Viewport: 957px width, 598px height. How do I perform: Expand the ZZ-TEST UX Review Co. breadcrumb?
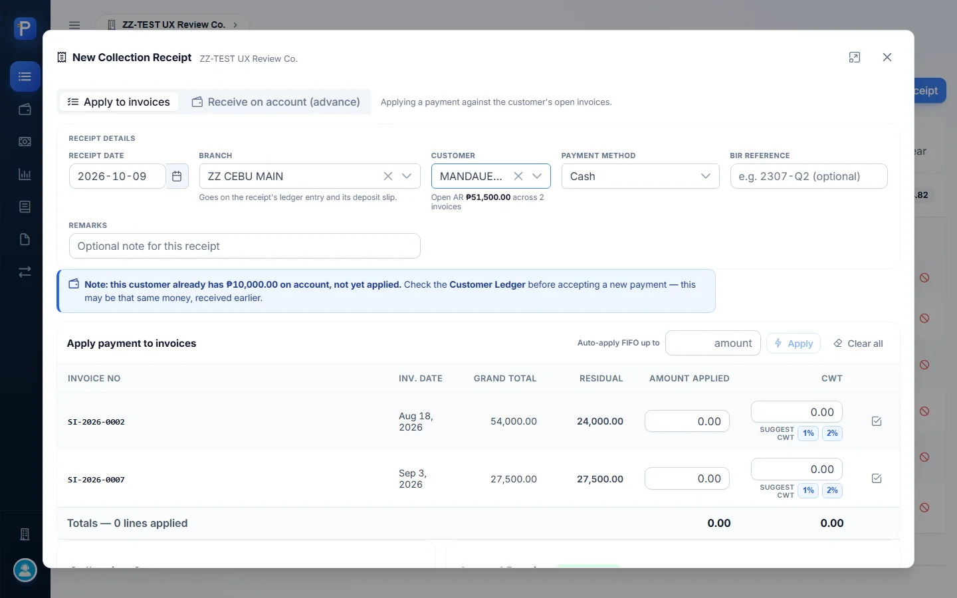(173, 25)
